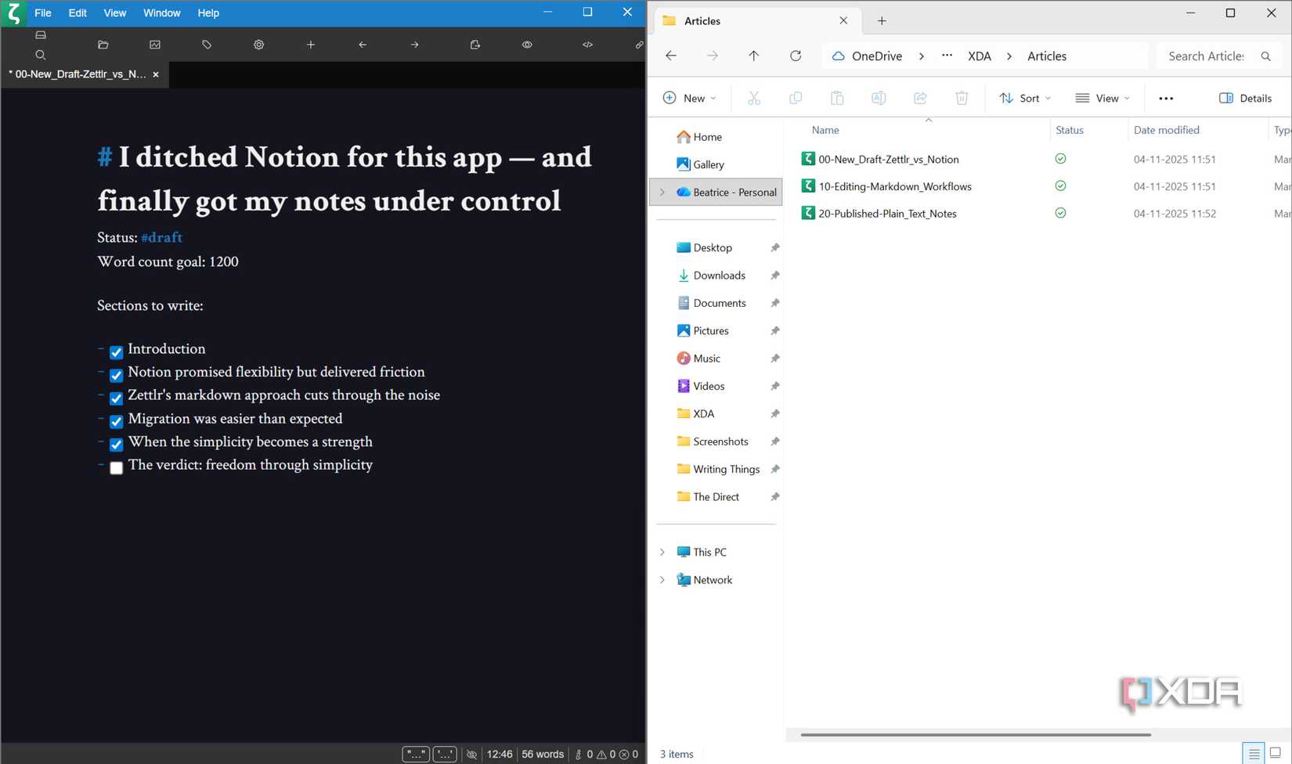Screen dimensions: 1292x764
Task: Open the Help menu in Zettlr
Action: (x=208, y=13)
